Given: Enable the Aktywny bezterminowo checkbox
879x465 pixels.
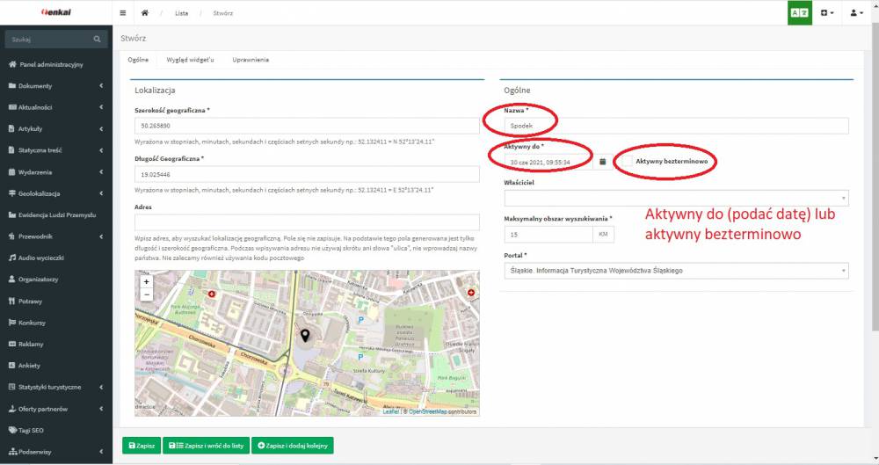Looking at the screenshot, I should [x=626, y=162].
